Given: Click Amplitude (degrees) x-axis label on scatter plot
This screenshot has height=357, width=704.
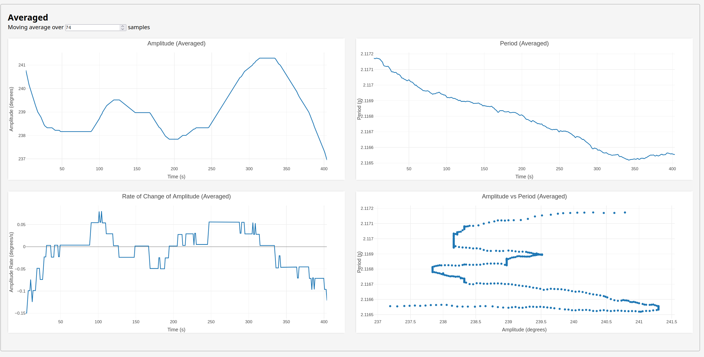Looking at the screenshot, I should click(524, 330).
